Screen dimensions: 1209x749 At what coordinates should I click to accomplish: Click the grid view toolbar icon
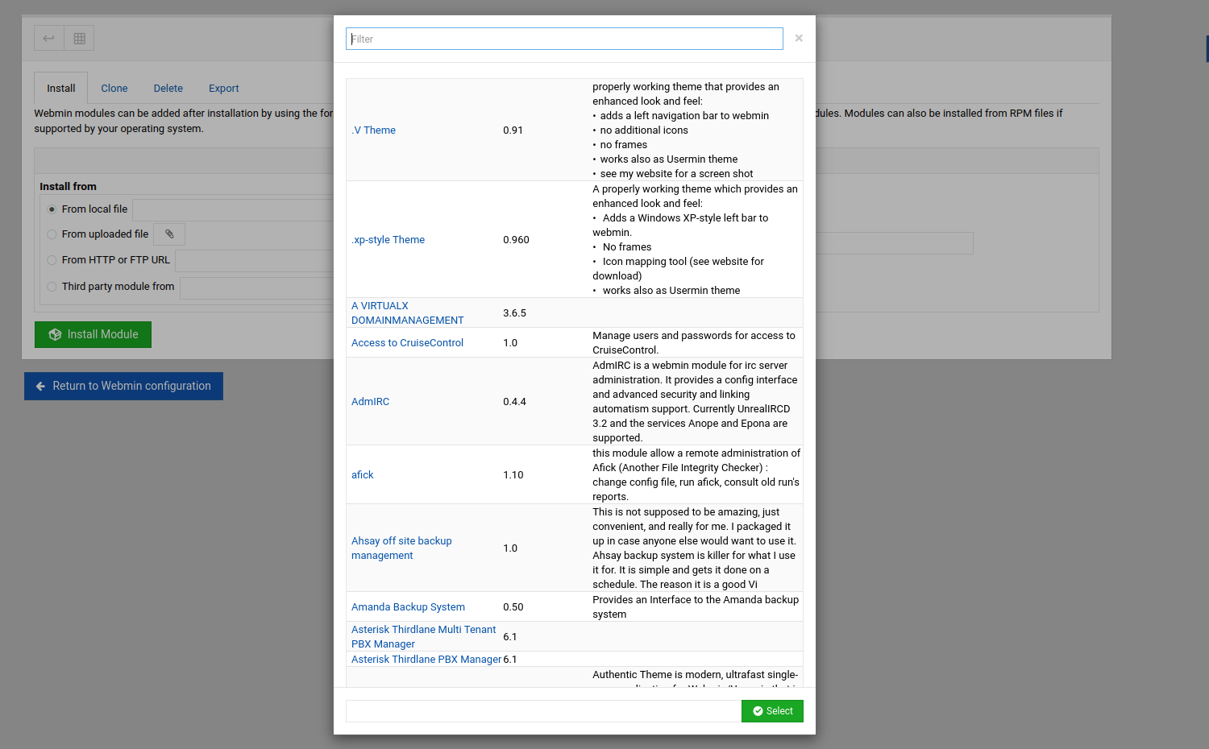click(x=79, y=38)
